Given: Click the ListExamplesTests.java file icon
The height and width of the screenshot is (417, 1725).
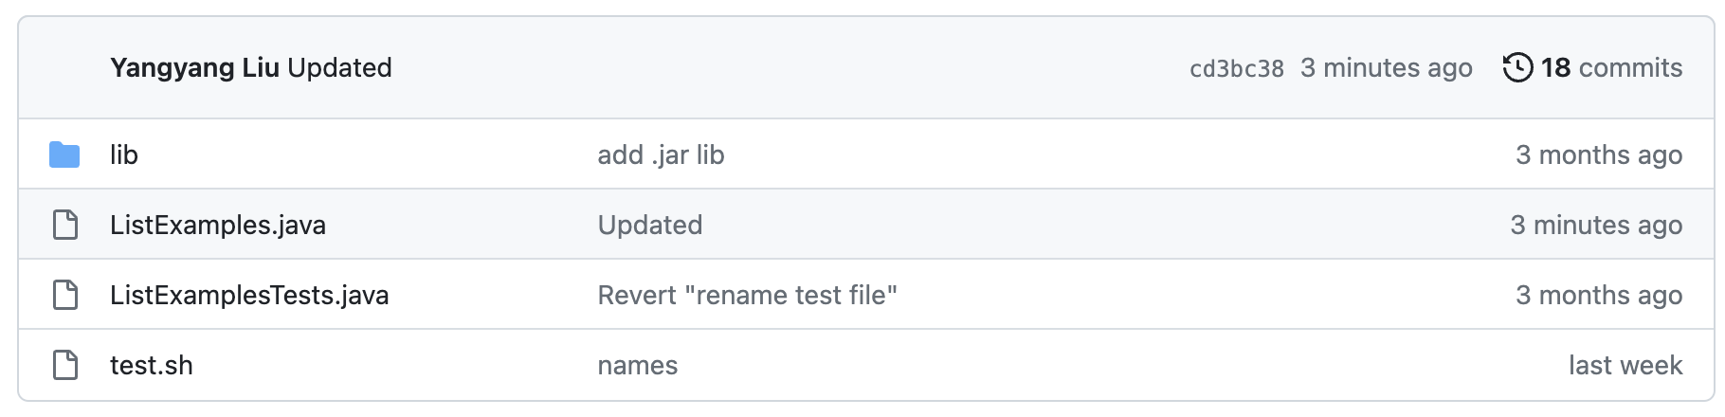Looking at the screenshot, I should tap(65, 295).
